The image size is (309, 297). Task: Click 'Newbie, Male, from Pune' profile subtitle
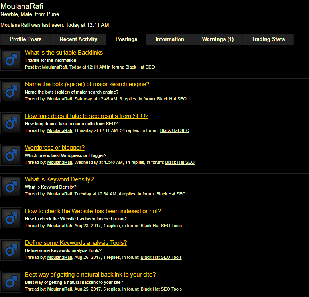(30, 14)
